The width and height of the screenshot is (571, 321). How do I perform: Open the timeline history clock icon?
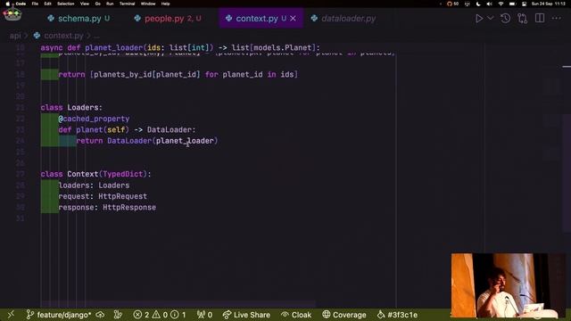[x=506, y=18]
